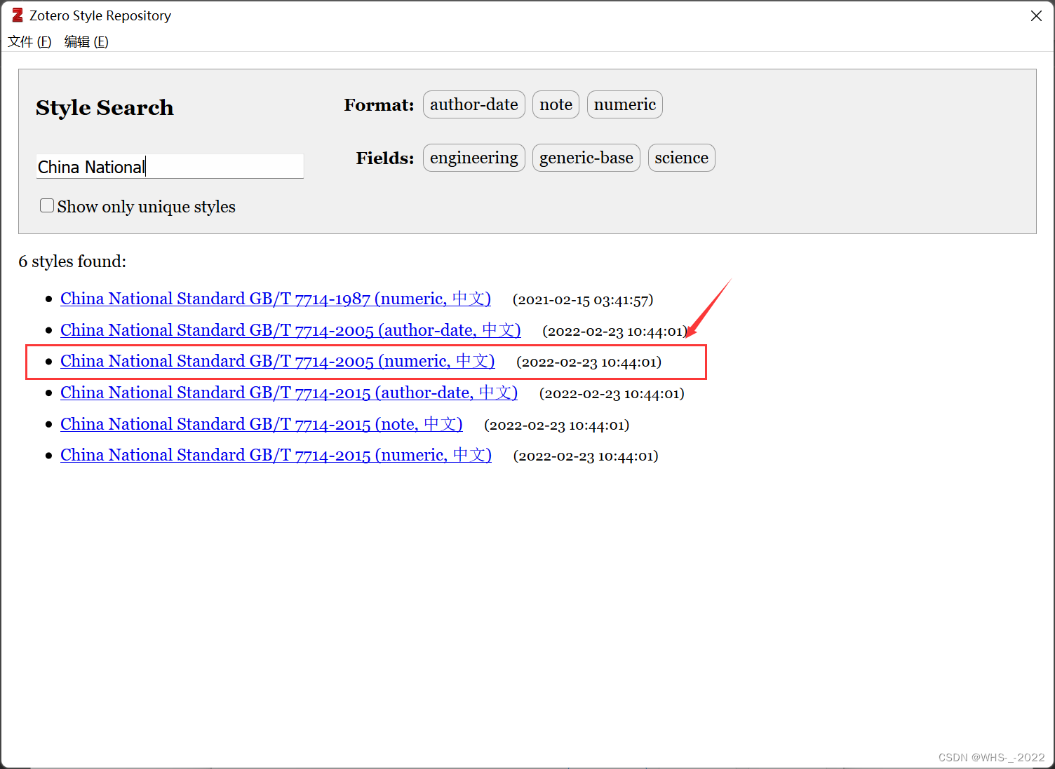
Task: Open GB/T 7714-2015 (author-date, 中文) style link
Action: point(289,393)
